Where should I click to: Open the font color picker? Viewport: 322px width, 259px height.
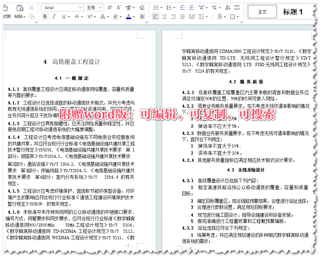point(129,16)
